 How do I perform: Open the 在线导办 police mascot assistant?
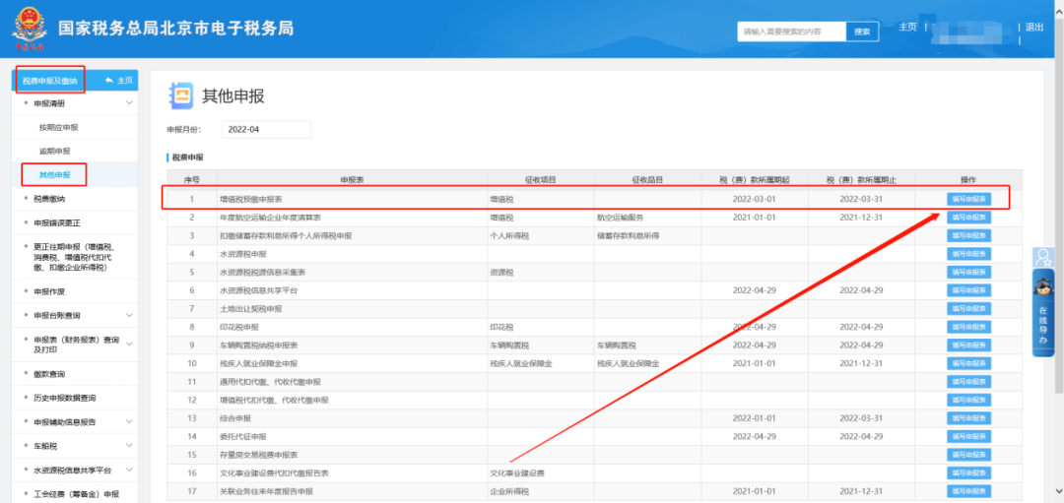click(1043, 312)
